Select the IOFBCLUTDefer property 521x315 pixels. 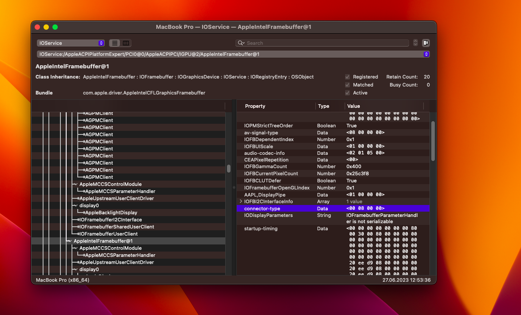pos(262,181)
